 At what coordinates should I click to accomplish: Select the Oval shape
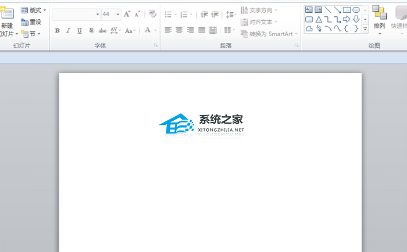click(x=356, y=10)
